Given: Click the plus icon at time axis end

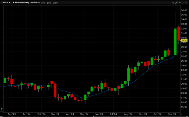Looking at the screenshot, I should click(x=181, y=114).
